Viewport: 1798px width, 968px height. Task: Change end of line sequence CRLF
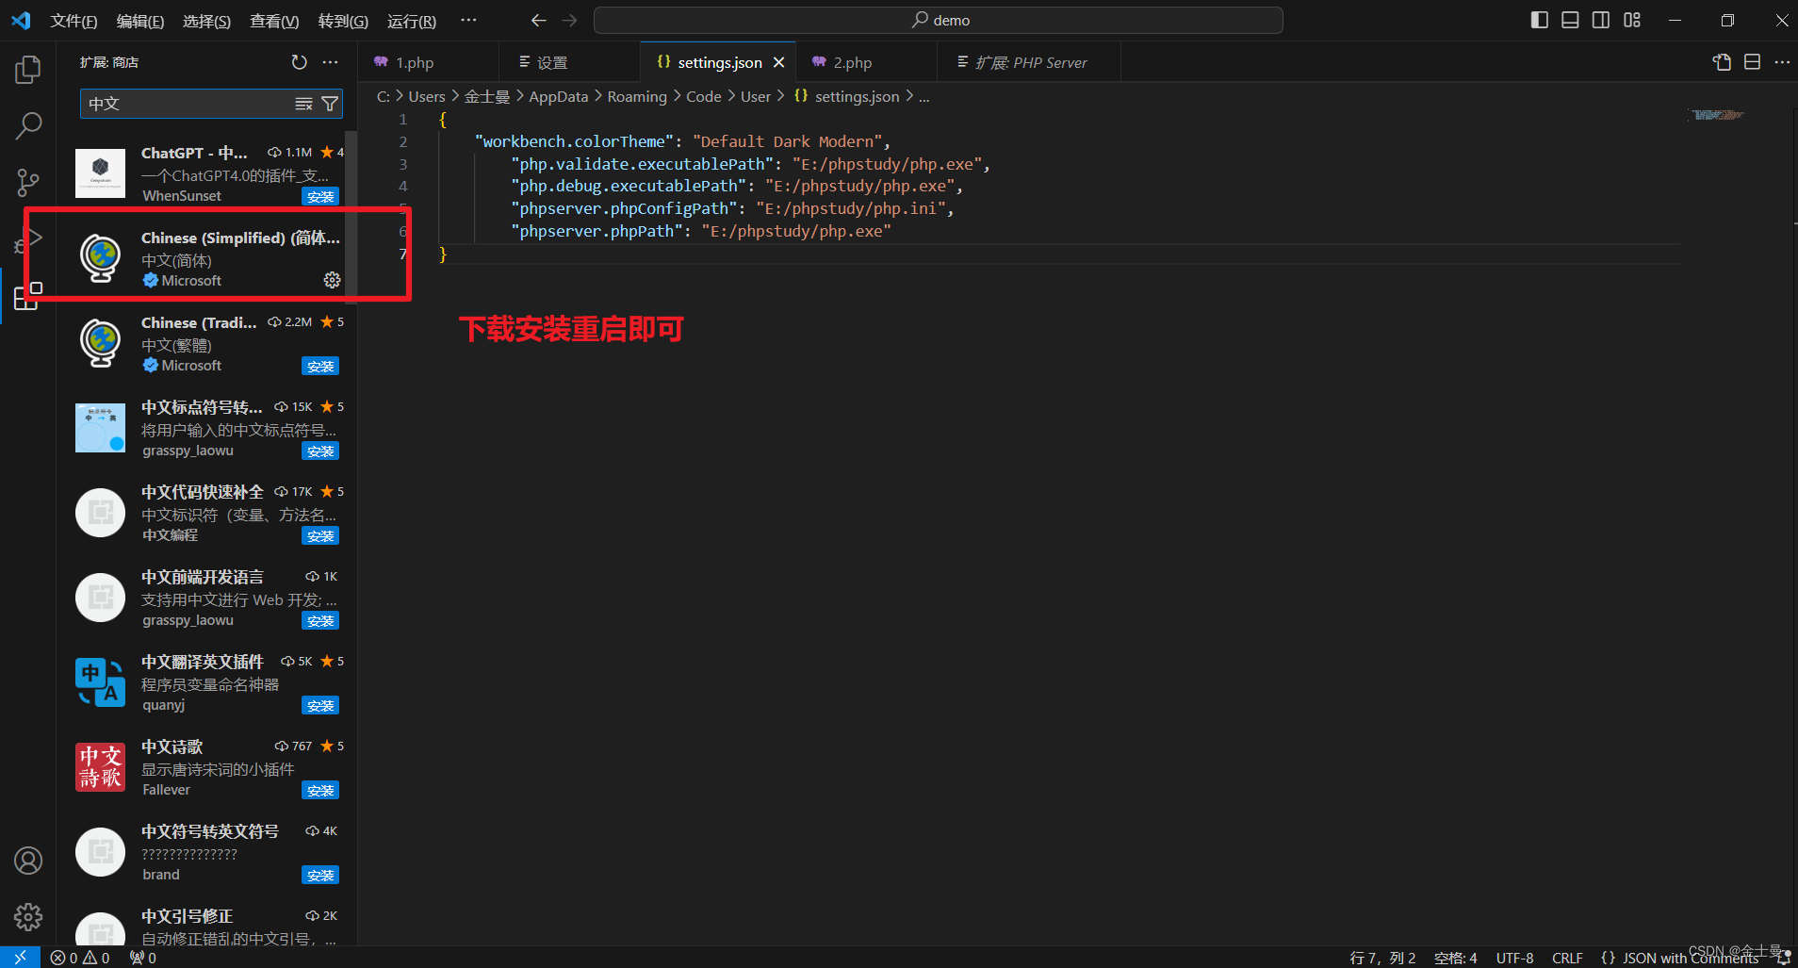(1567, 958)
